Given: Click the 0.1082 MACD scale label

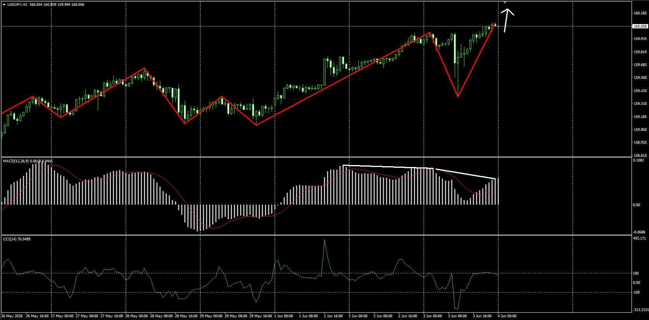Looking at the screenshot, I should coord(638,160).
